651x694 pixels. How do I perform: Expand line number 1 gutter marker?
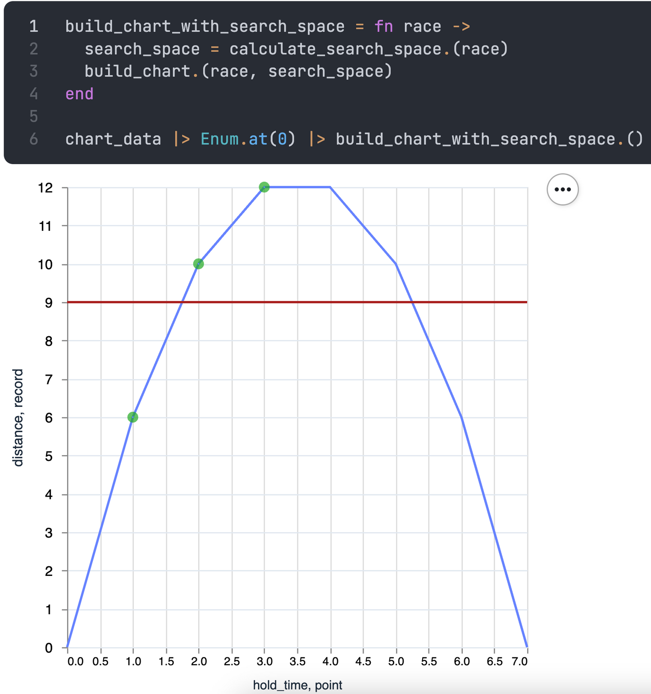tap(33, 26)
